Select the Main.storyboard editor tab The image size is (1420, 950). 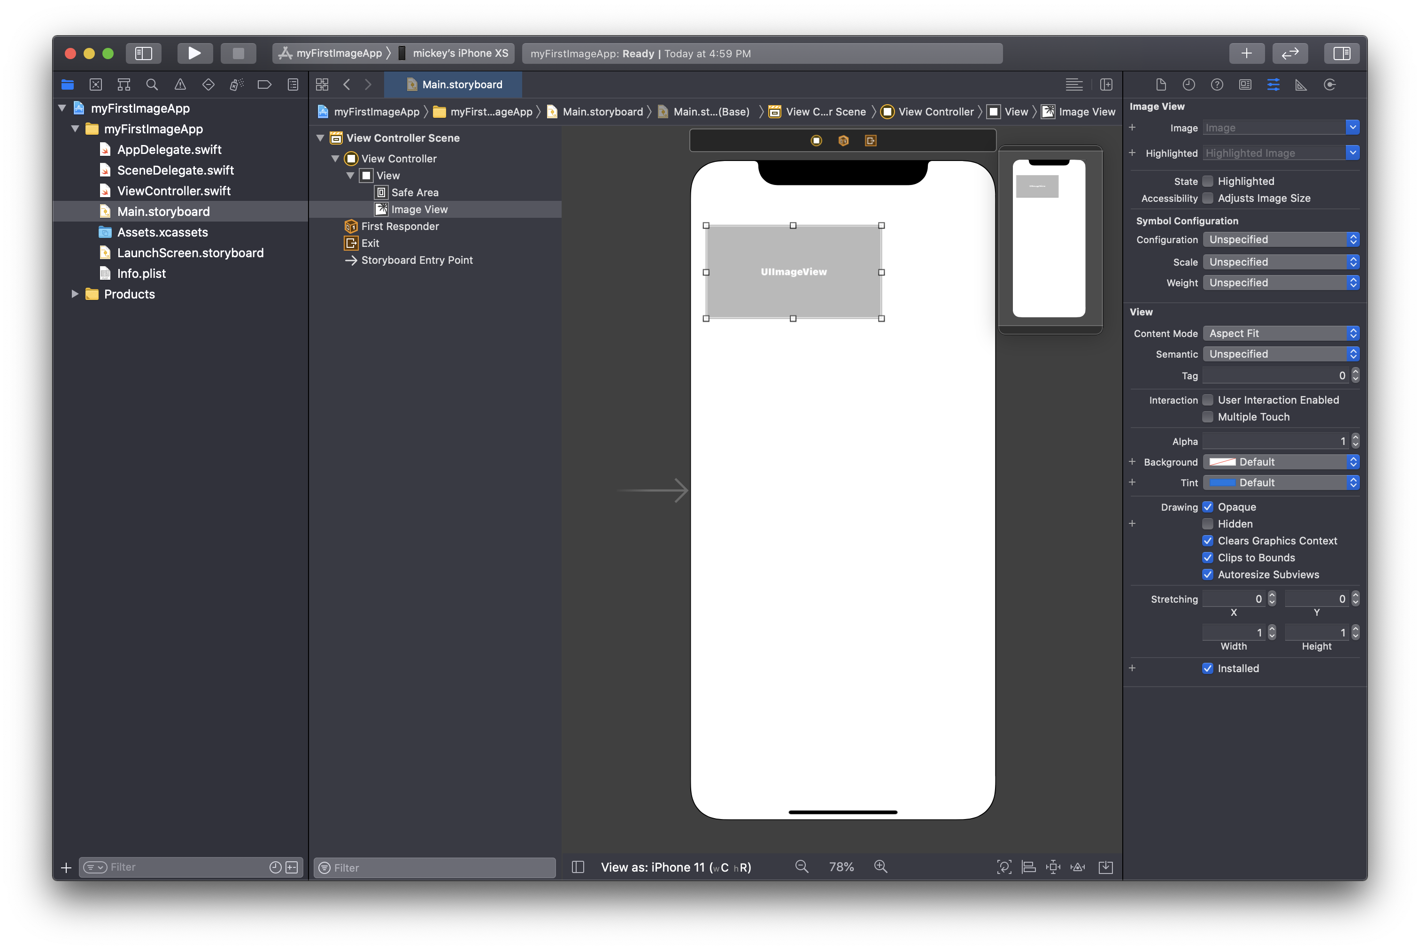pyautogui.click(x=453, y=85)
